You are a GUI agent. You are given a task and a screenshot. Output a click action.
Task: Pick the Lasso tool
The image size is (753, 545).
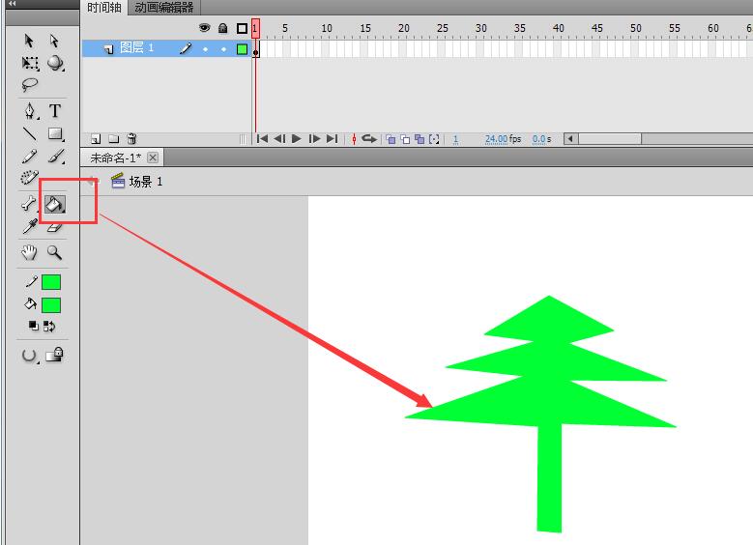[30, 85]
